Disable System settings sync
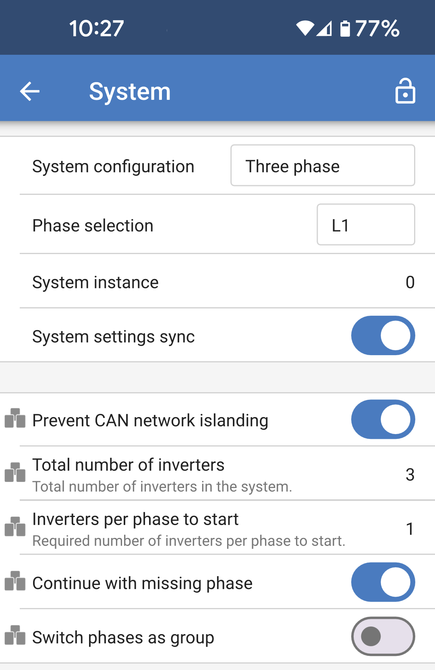Image resolution: width=435 pixels, height=670 pixels. pyautogui.click(x=383, y=335)
